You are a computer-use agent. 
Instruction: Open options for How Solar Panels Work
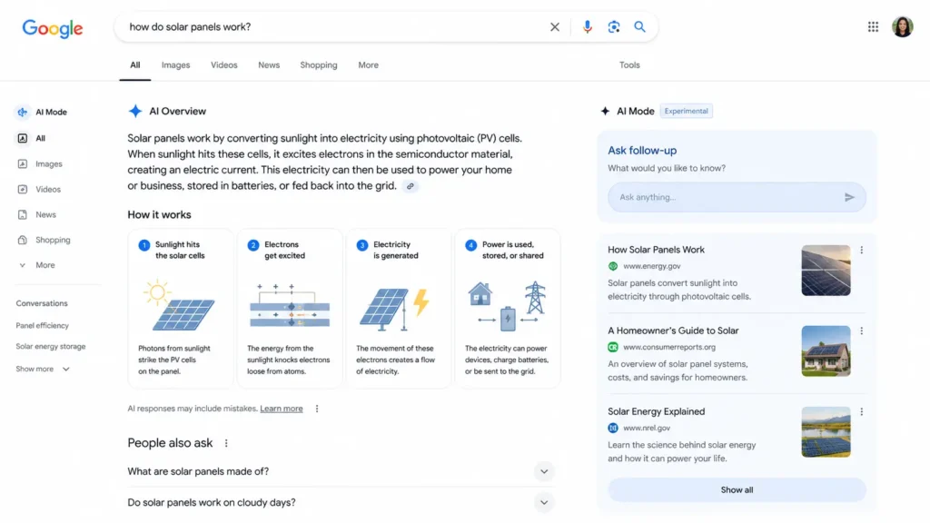(861, 251)
